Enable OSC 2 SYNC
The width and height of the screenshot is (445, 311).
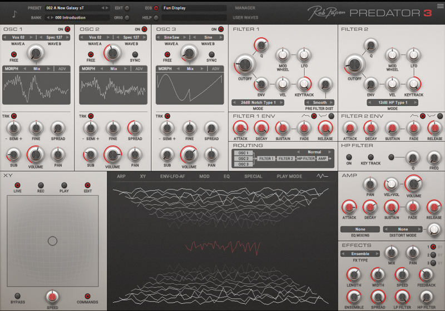(135, 54)
